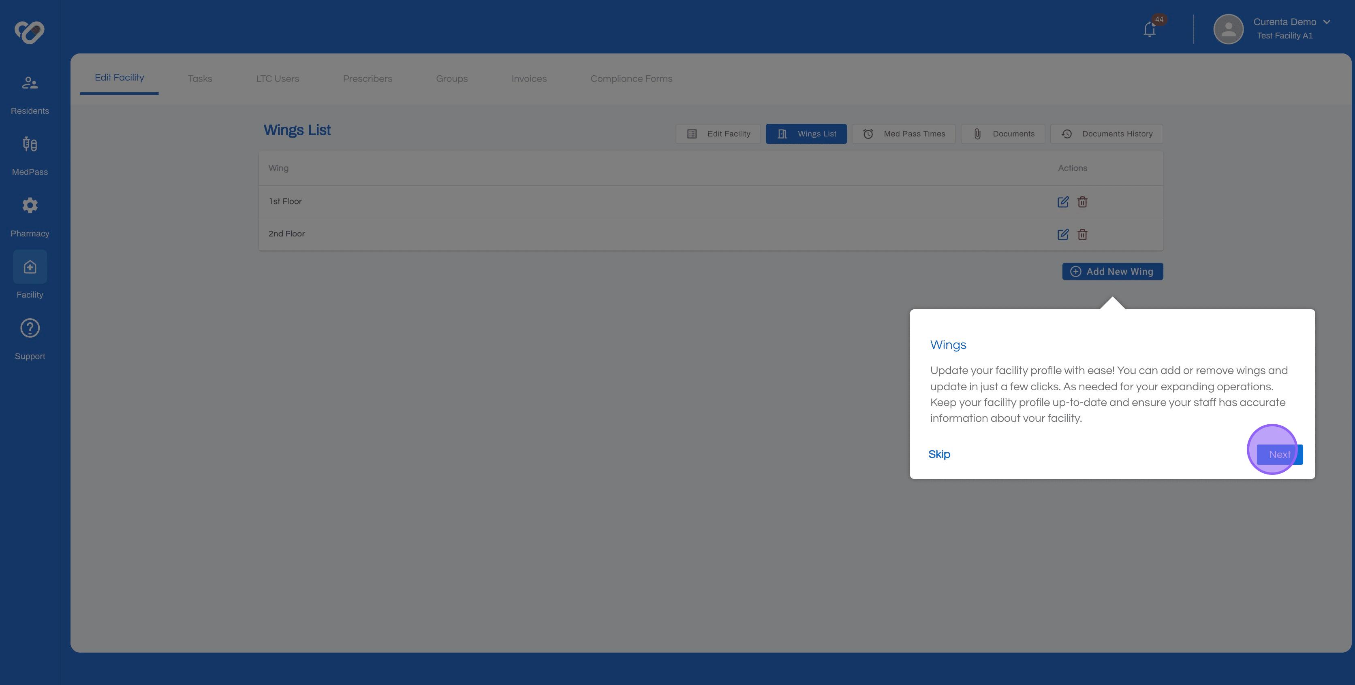Click the Wings List page heading
This screenshot has height=685, width=1355.
(297, 130)
